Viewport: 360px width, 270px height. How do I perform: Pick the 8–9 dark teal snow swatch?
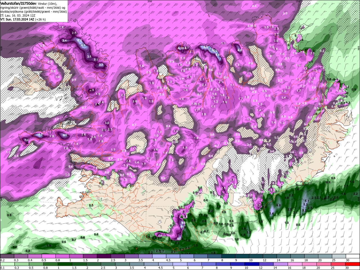228,256
